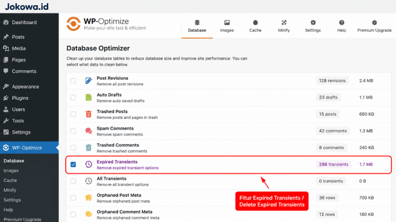Enable the Orphaned Post Meta checkbox
Screen dimensions: 396x222
(x=73, y=198)
